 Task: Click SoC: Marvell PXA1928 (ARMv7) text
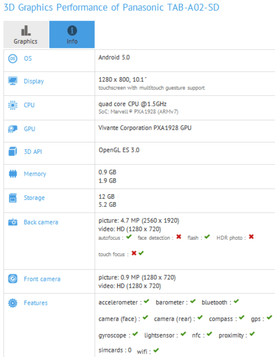point(138,112)
